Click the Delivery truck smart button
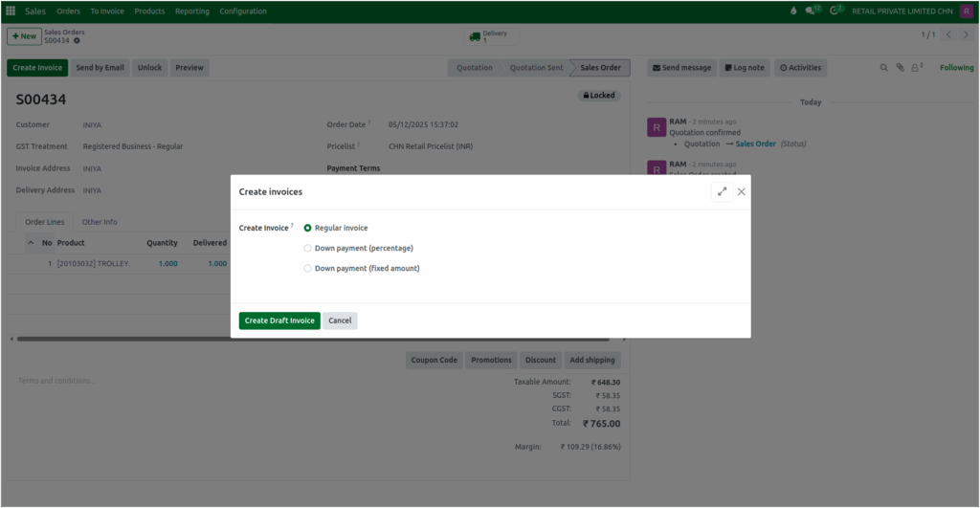The width and height of the screenshot is (980, 508). (x=491, y=36)
